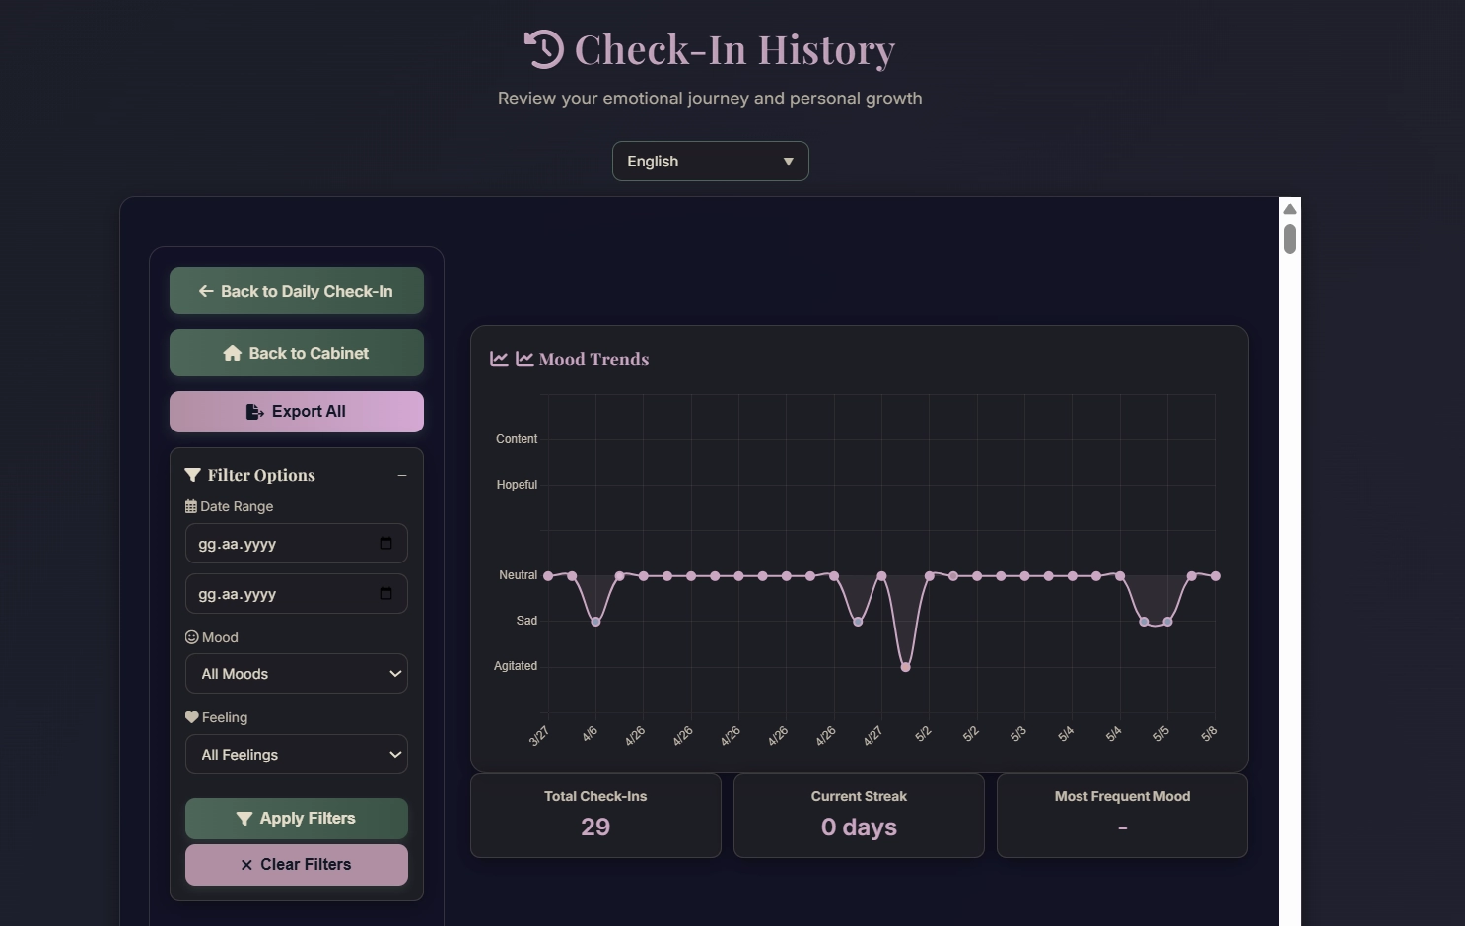Click the calendar icon next to Date Range
1465x926 pixels.
[x=191, y=506]
